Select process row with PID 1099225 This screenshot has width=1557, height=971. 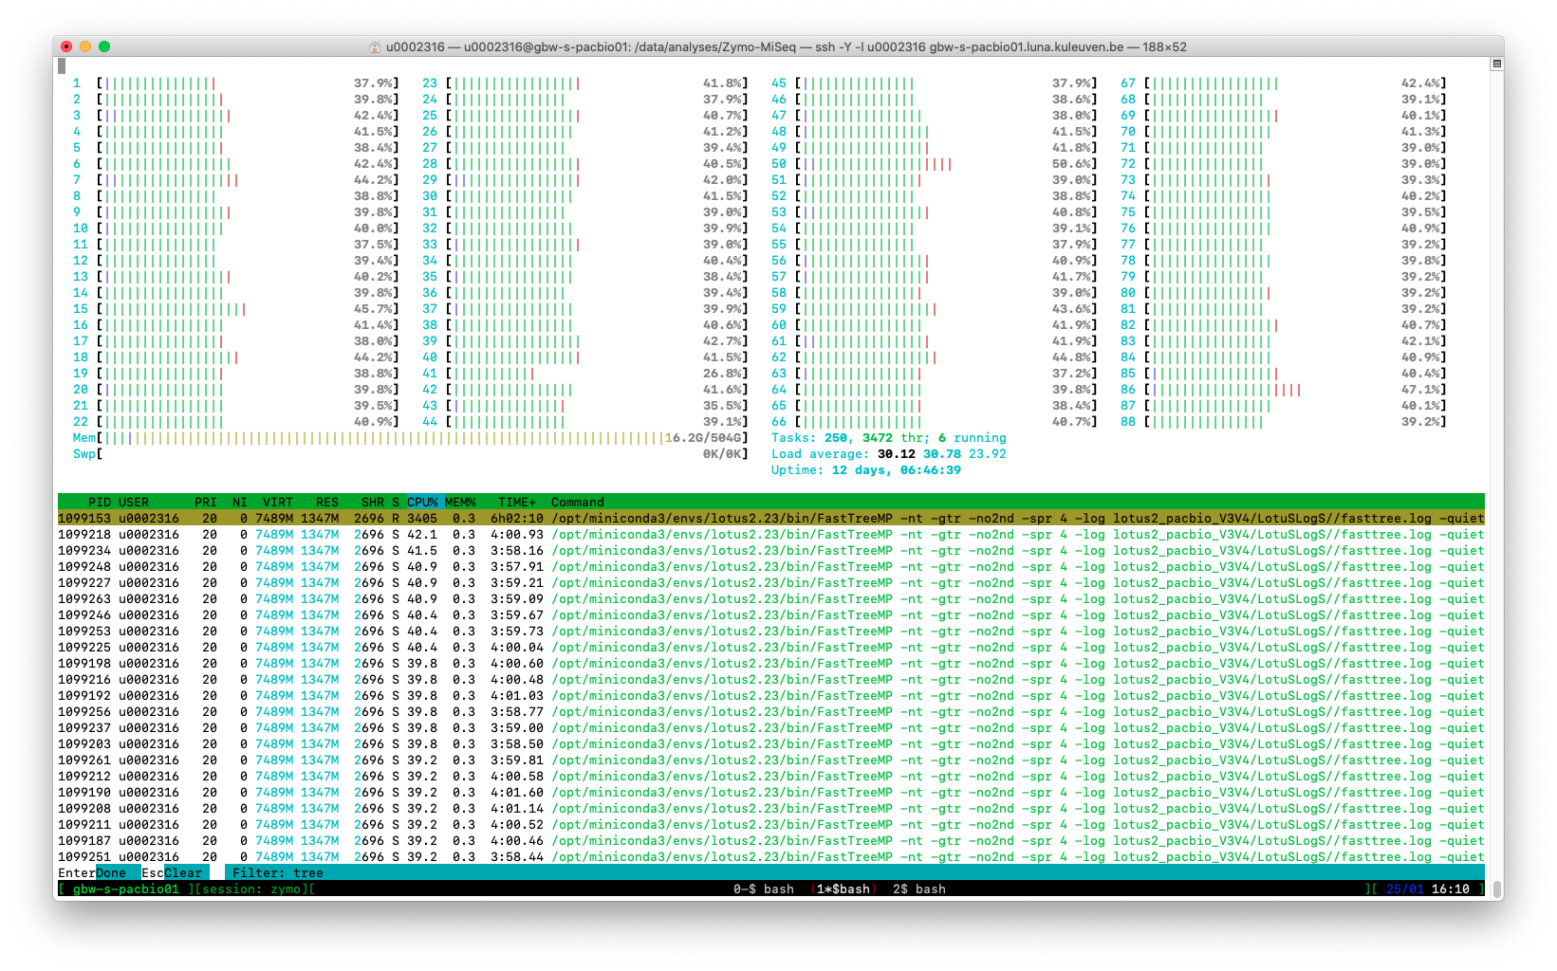(x=771, y=648)
